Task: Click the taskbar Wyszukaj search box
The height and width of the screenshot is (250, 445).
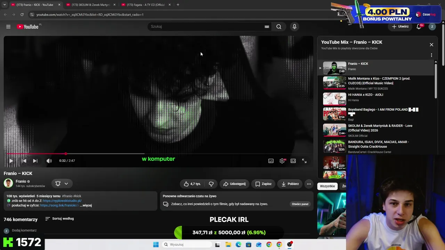Action: click(x=187, y=244)
